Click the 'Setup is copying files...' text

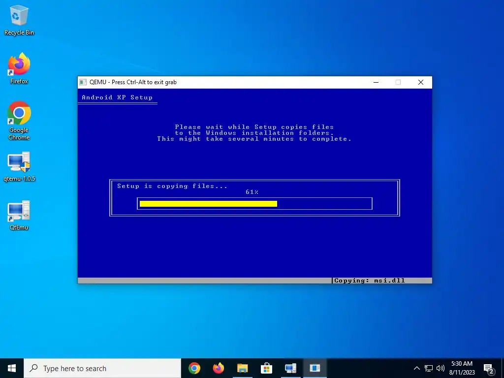point(172,186)
